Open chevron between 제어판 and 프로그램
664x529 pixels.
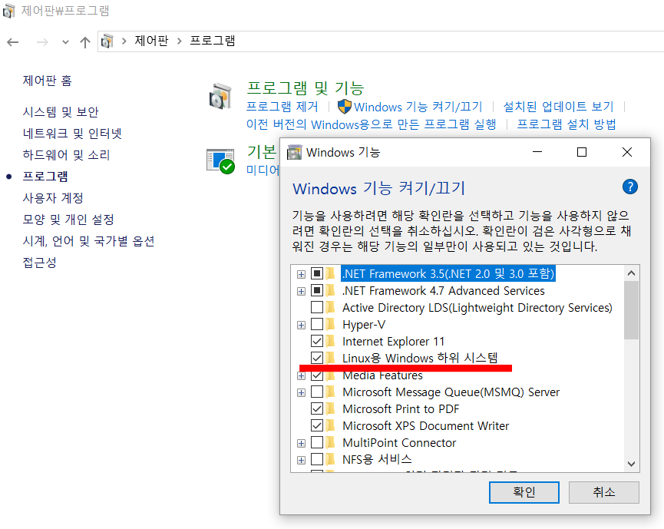coord(180,41)
